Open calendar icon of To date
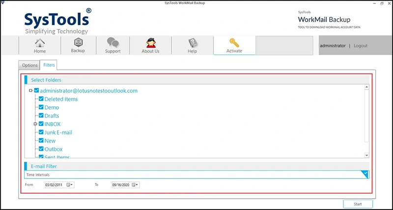 coord(134,185)
